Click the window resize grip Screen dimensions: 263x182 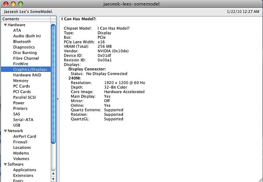pyautogui.click(x=260, y=179)
